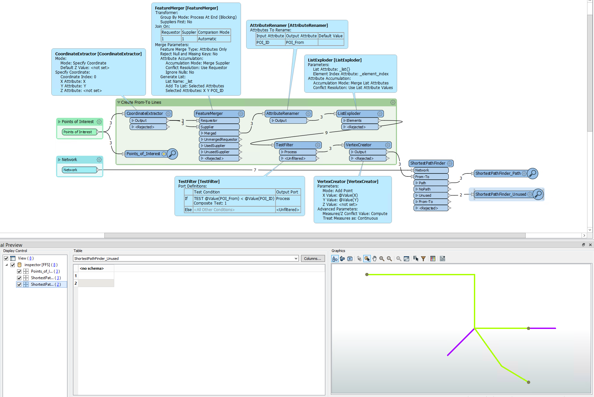Click the canvas horizontal scrollbar thumb
The image size is (594, 397).
(315, 235)
